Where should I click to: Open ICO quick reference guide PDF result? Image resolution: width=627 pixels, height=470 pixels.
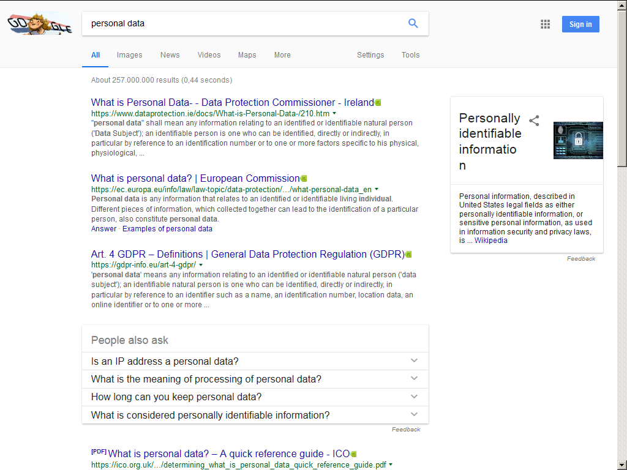[x=229, y=454]
